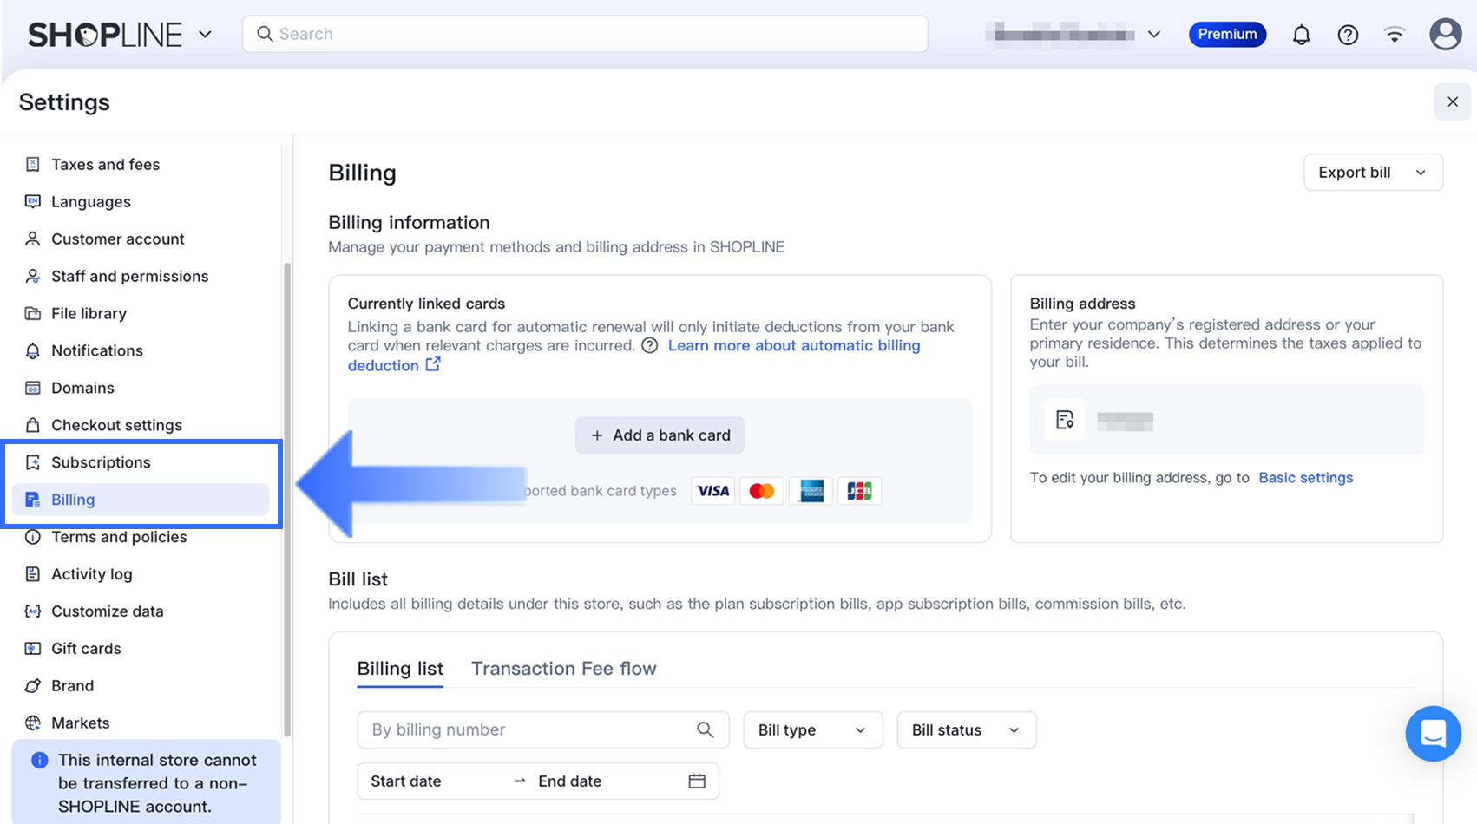This screenshot has width=1477, height=824.
Task: Open the live chat support bubble
Action: [x=1433, y=734]
